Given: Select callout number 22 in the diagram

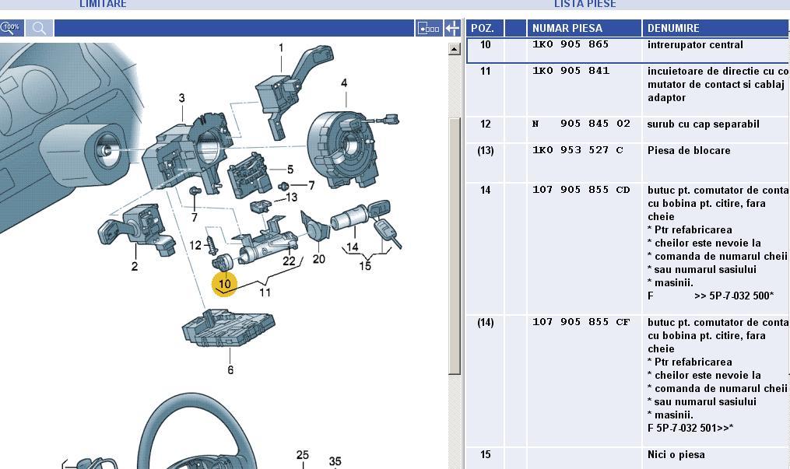Looking at the screenshot, I should (x=289, y=261).
